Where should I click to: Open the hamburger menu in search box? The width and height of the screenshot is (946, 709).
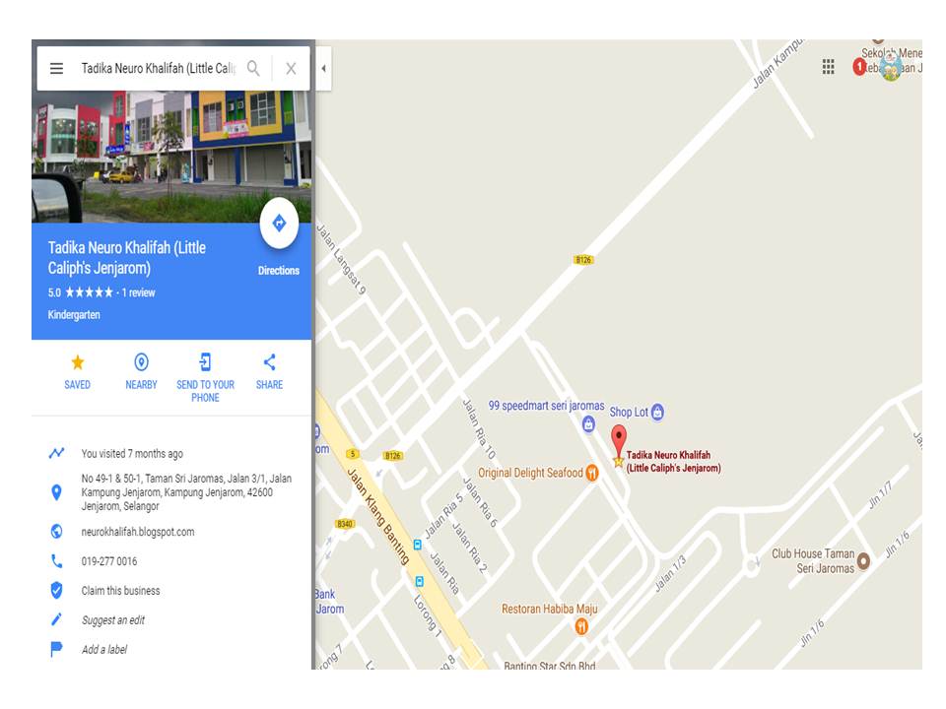(56, 68)
